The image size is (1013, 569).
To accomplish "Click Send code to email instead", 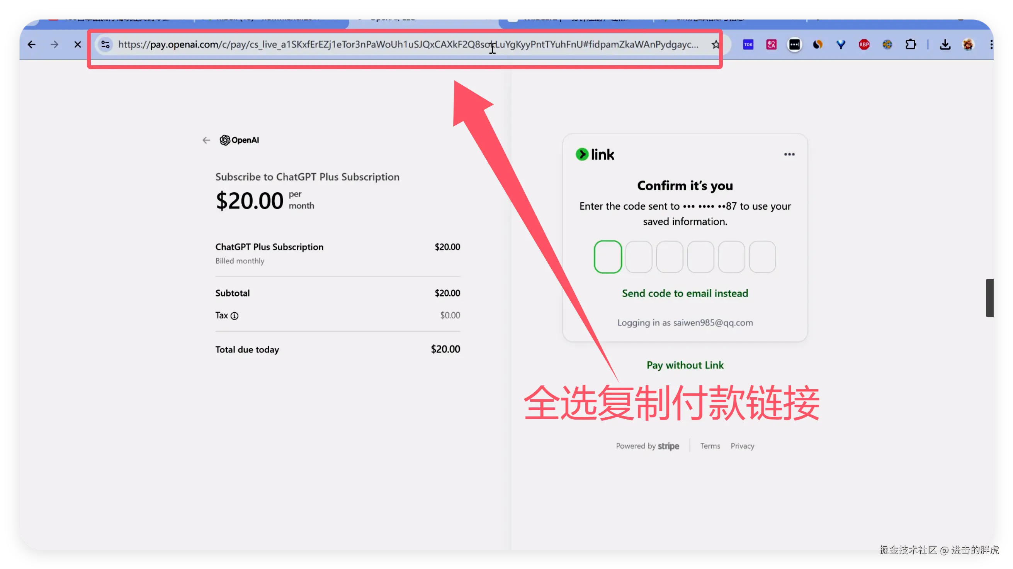I will tap(685, 293).
